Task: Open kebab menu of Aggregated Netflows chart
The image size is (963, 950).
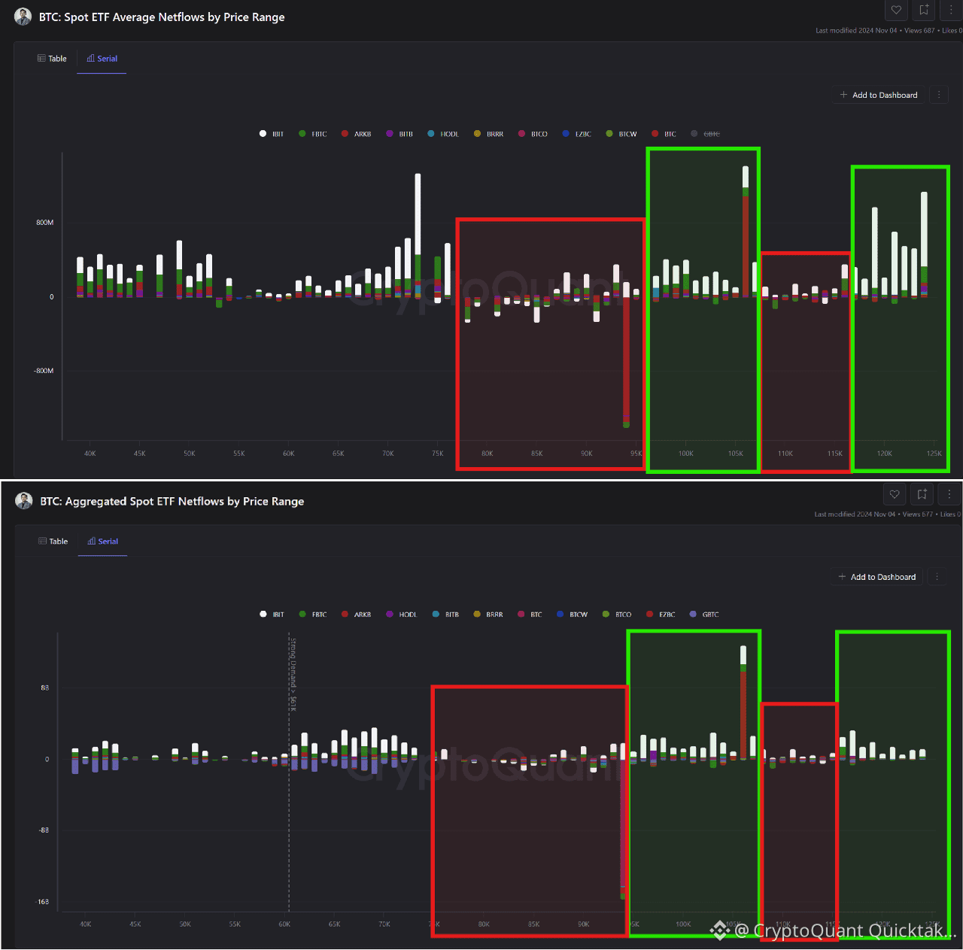Action: (x=949, y=494)
